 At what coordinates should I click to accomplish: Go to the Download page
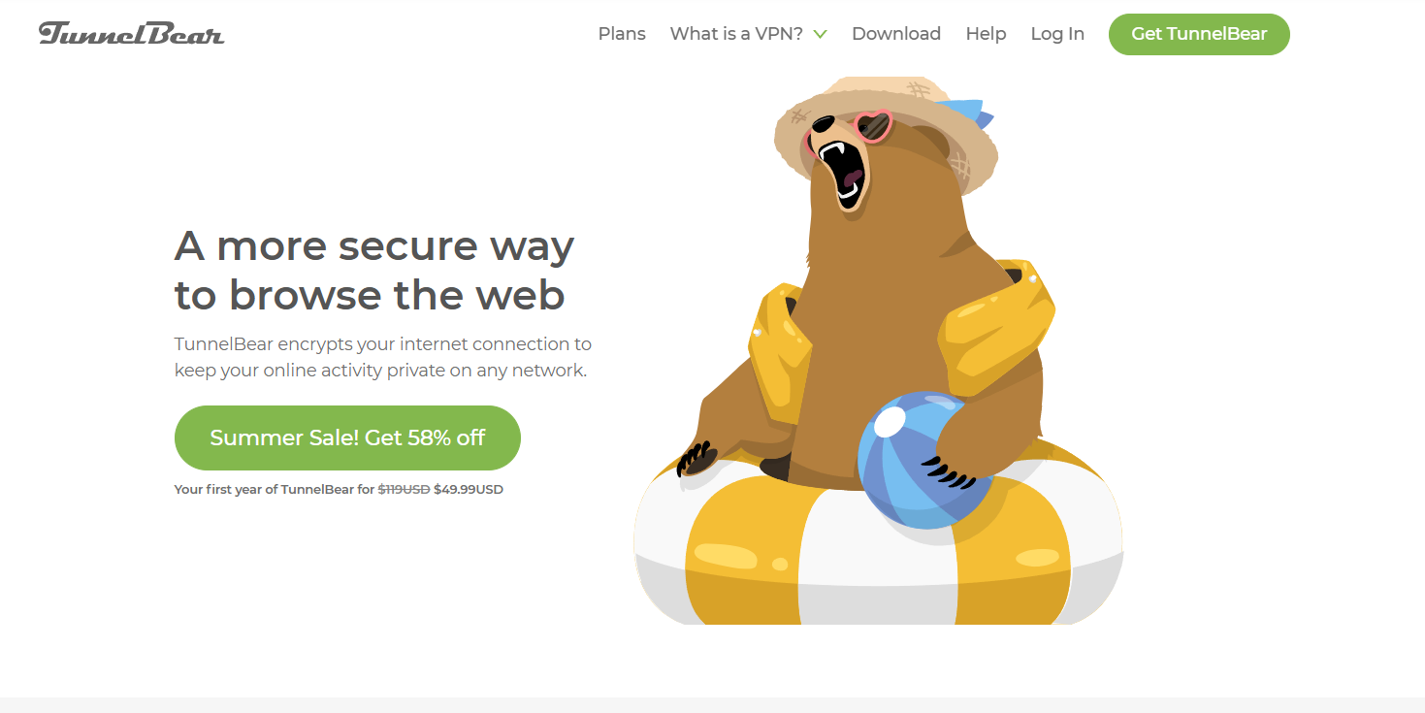(x=896, y=34)
